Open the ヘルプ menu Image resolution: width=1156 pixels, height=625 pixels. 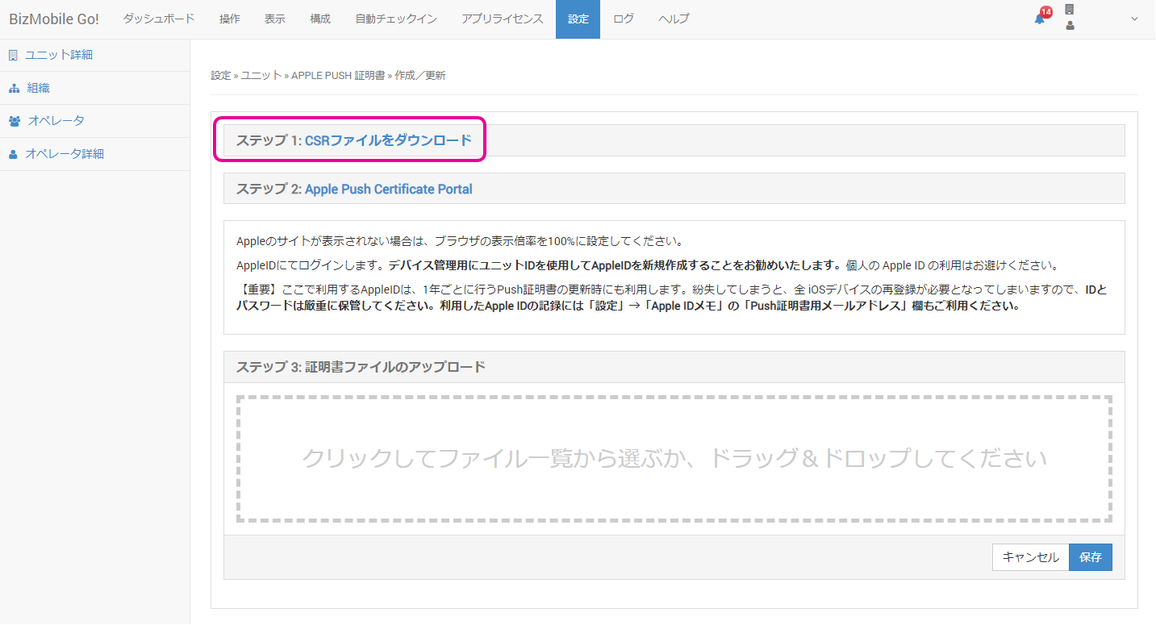674,19
